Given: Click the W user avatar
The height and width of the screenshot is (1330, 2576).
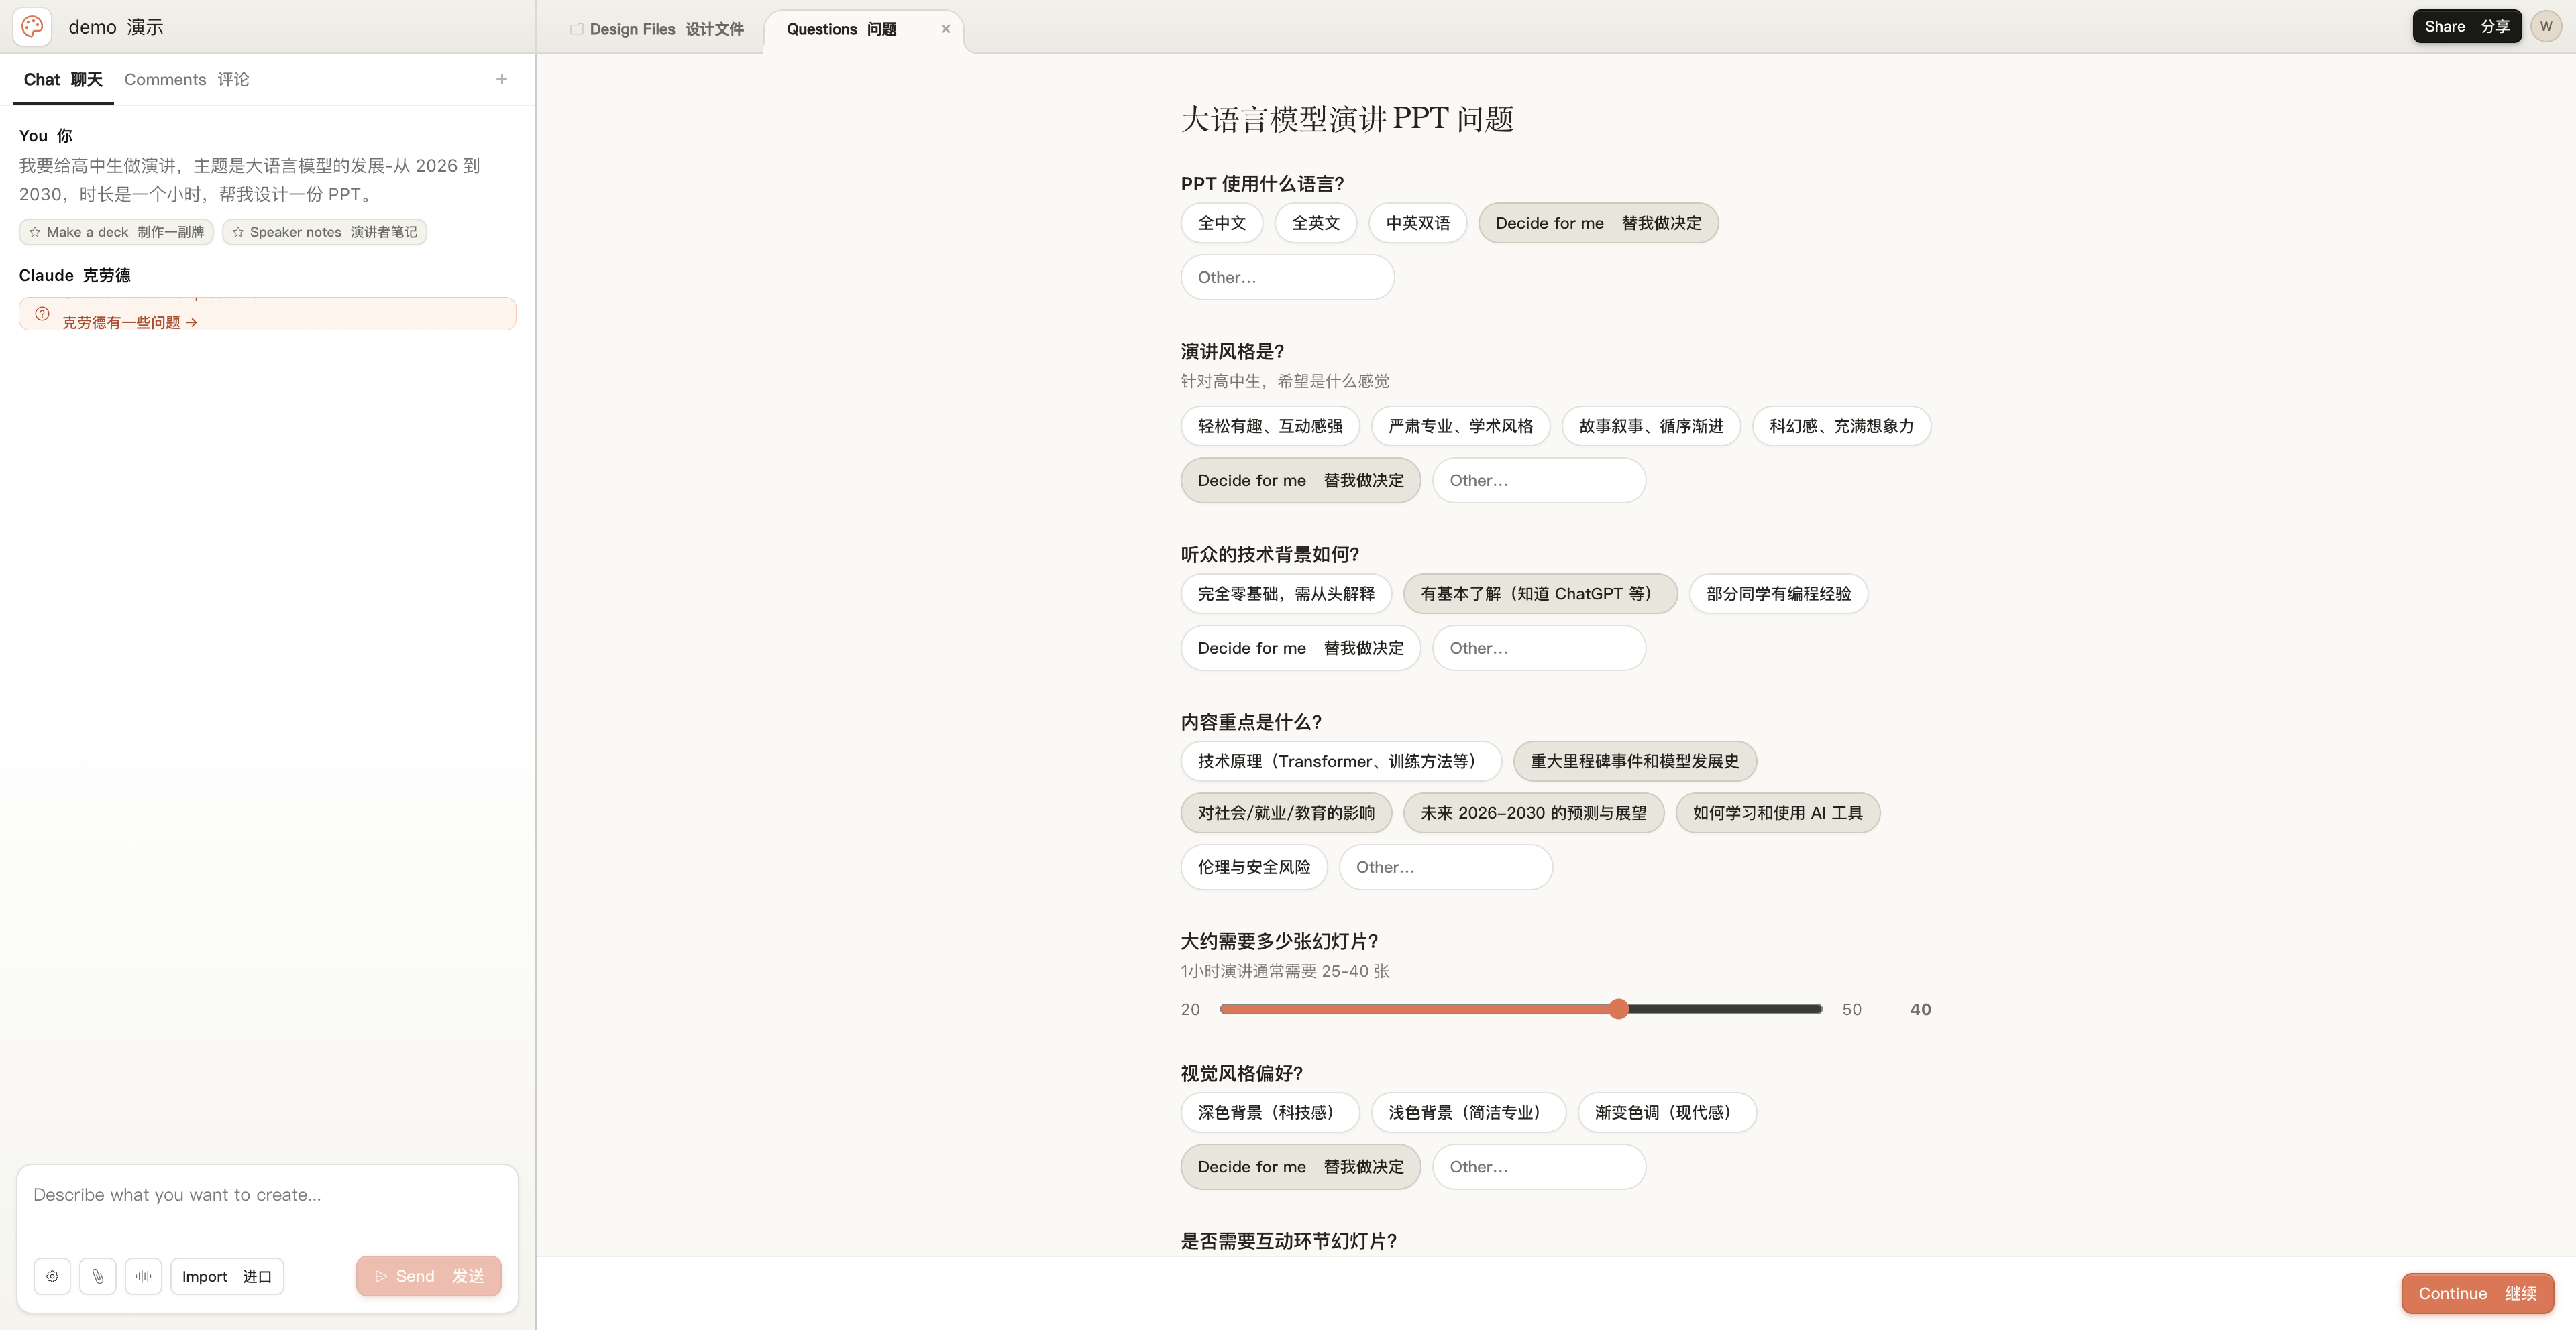Looking at the screenshot, I should tap(2546, 27).
